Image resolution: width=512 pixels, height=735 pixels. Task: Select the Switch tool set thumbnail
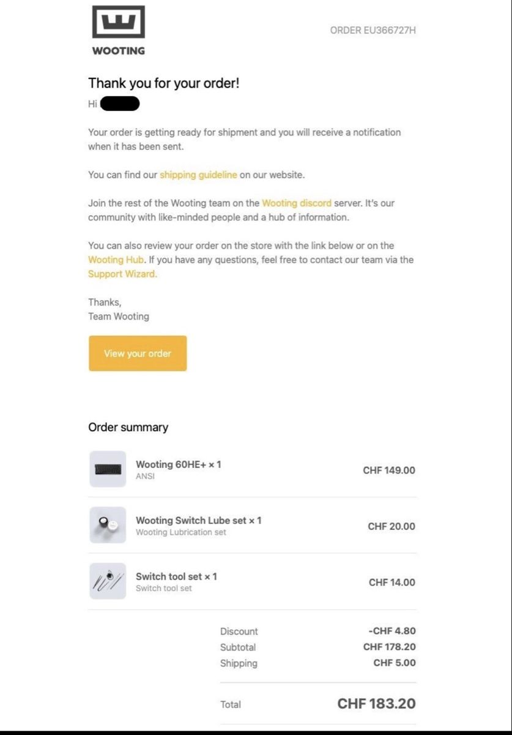(x=108, y=581)
